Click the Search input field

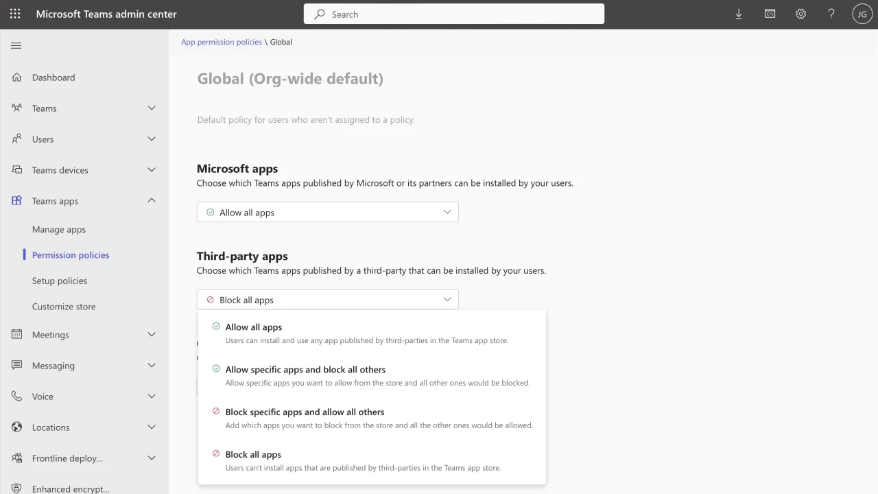[454, 14]
